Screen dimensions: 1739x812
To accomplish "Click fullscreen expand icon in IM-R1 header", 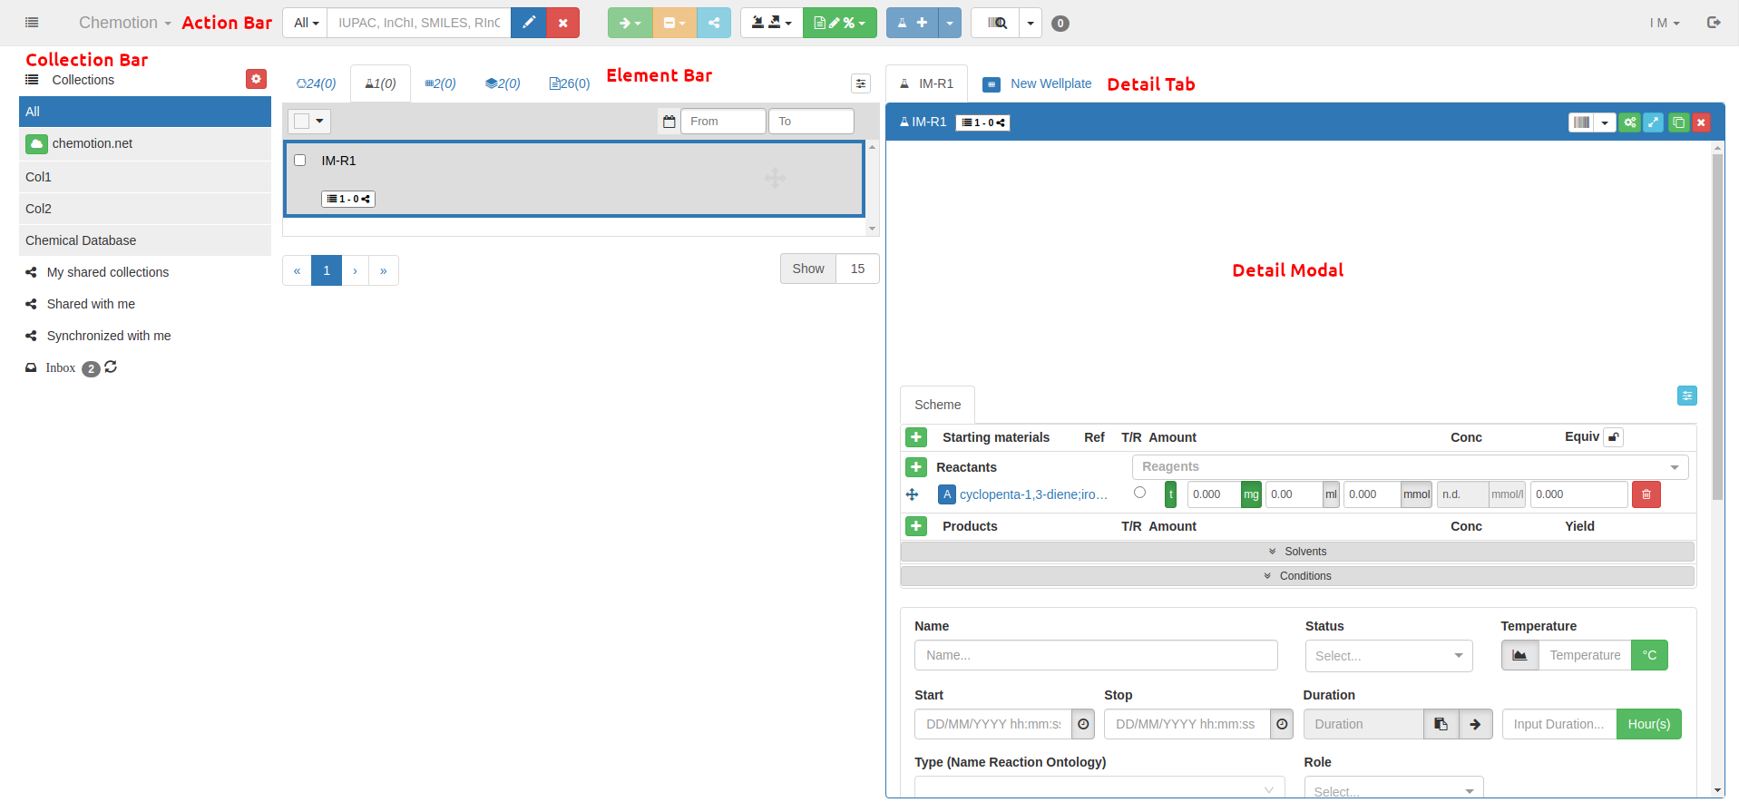I will click(1654, 122).
